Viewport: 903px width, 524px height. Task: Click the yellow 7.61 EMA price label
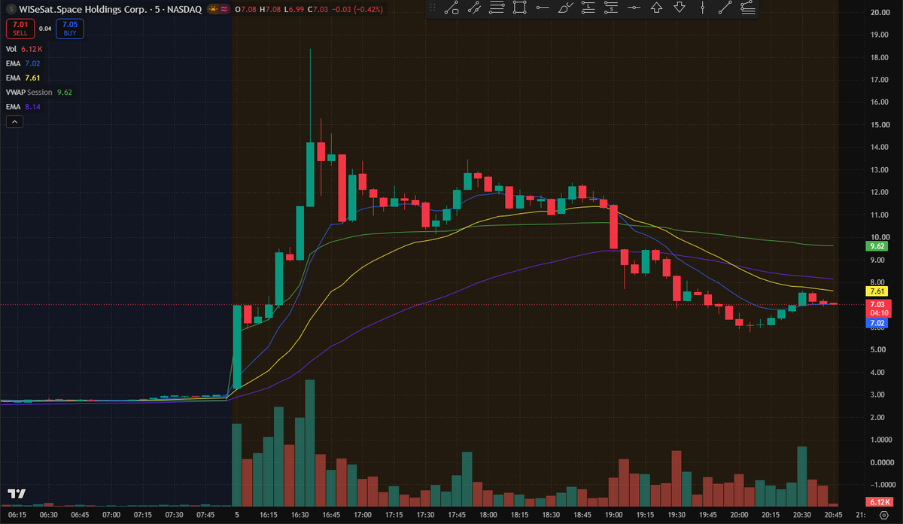[x=877, y=291]
